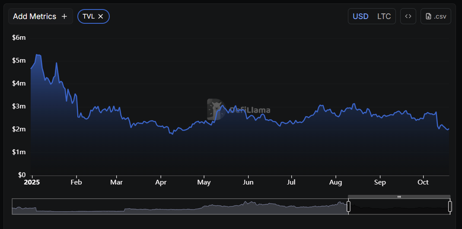Click the $1m y-axis label
462x229 pixels.
coord(19,152)
